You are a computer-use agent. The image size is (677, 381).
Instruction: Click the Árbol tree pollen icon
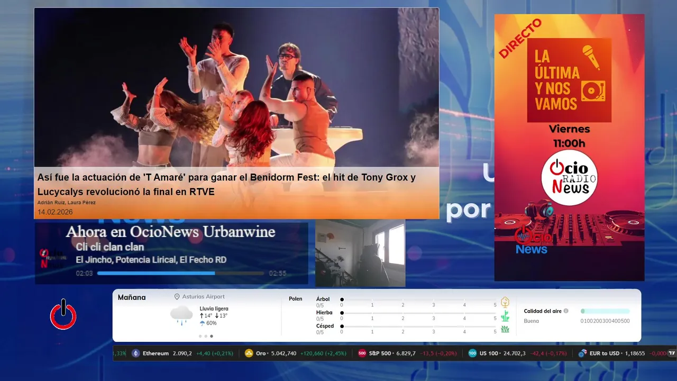pos(505,302)
